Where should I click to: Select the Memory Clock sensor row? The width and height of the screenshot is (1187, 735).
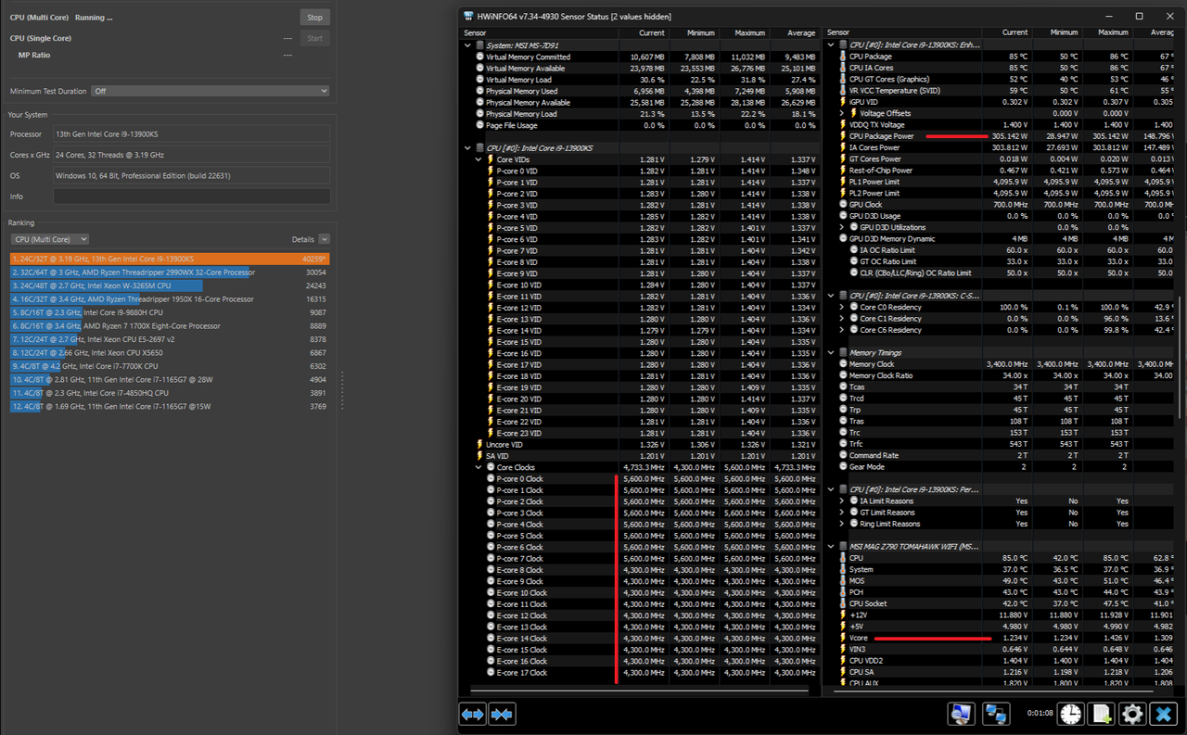point(890,363)
